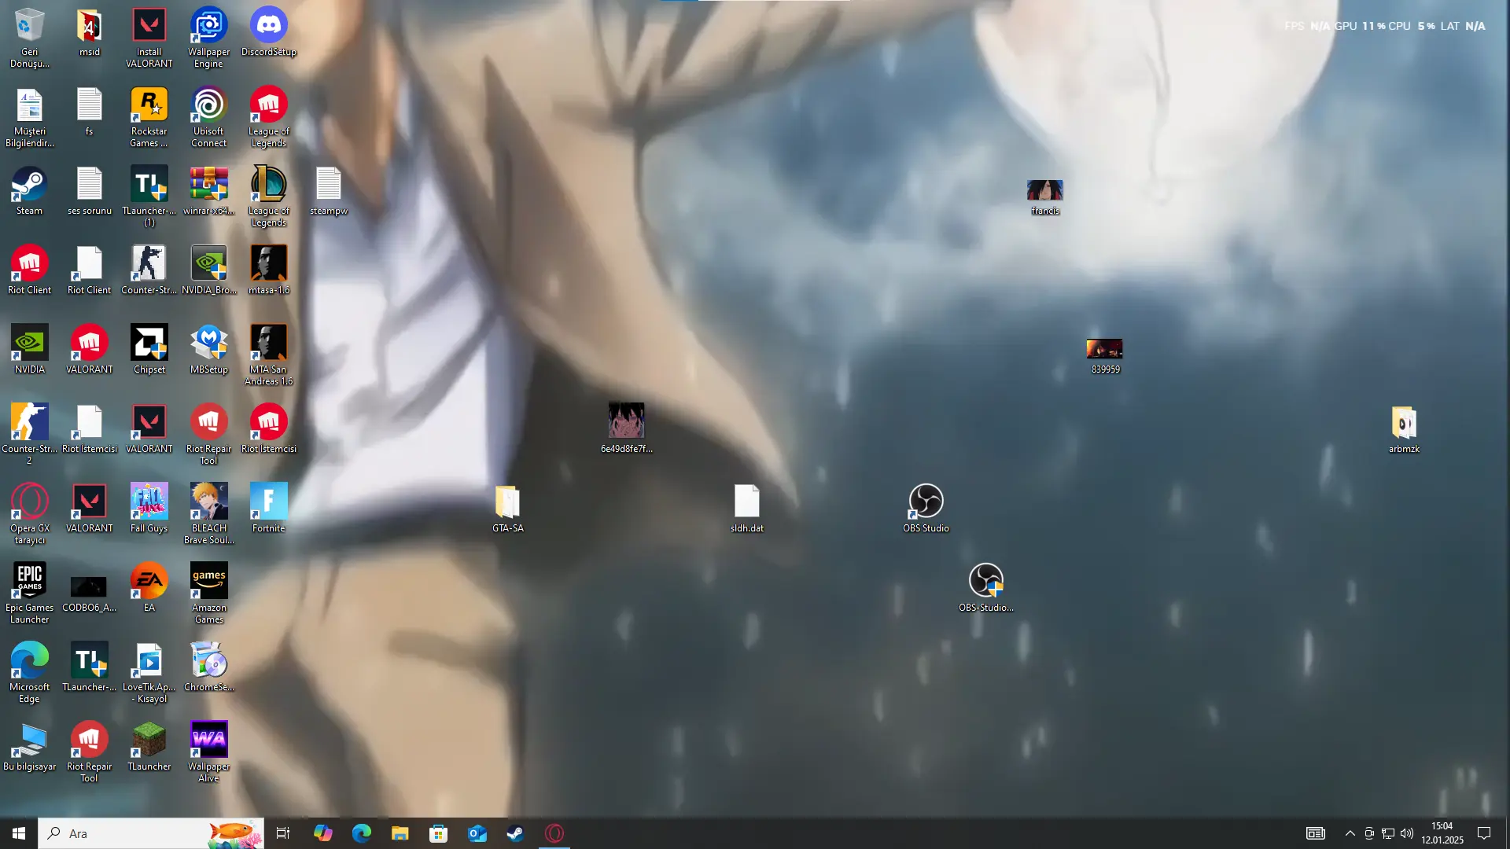Screen dimensions: 1510x849
Task: Open the Windows Start menu
Action: coord(19,833)
